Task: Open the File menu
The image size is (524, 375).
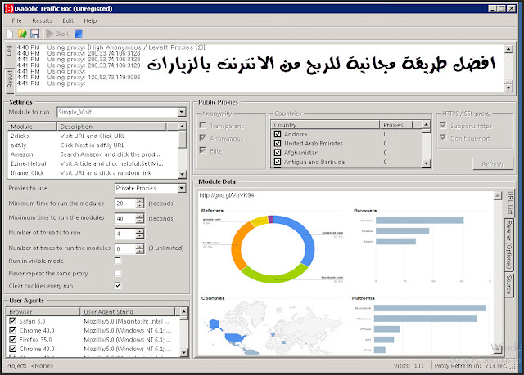Action: coord(16,20)
